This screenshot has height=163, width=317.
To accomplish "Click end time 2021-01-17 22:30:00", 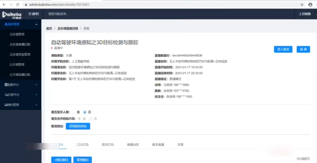I will pyautogui.click(x=189, y=73).
